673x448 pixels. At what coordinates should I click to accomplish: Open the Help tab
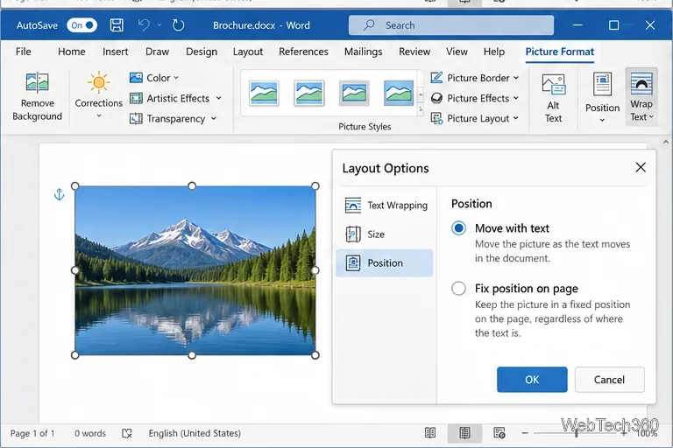click(x=494, y=52)
